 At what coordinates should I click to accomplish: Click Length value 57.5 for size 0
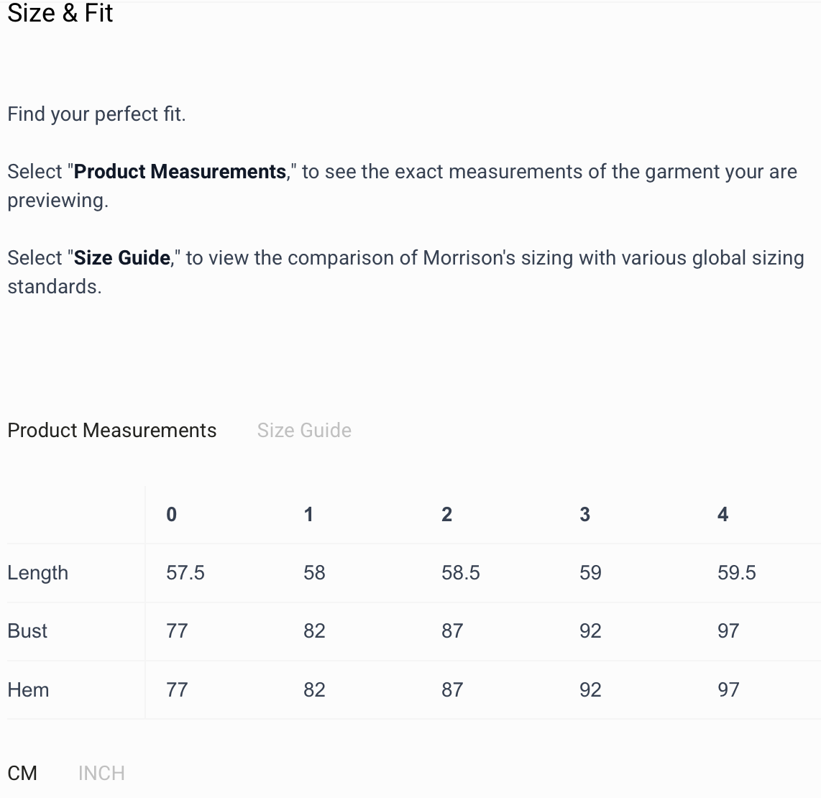pos(185,573)
